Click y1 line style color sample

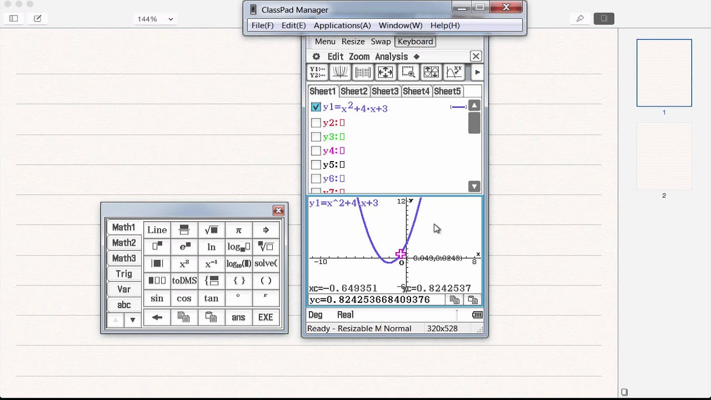tap(458, 107)
